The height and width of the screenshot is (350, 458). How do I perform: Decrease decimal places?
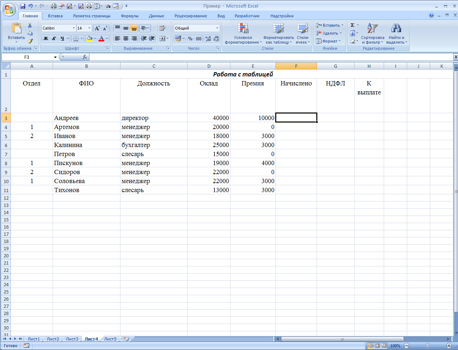(216, 39)
